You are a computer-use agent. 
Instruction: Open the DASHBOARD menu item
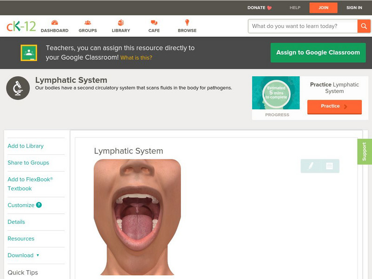(54, 31)
